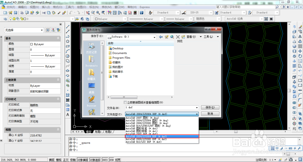Click the QuickCalc calculator icon

(135, 12)
